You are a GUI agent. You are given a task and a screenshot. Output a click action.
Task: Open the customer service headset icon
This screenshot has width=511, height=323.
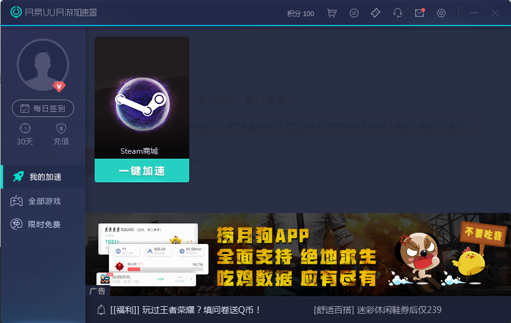[x=398, y=13]
